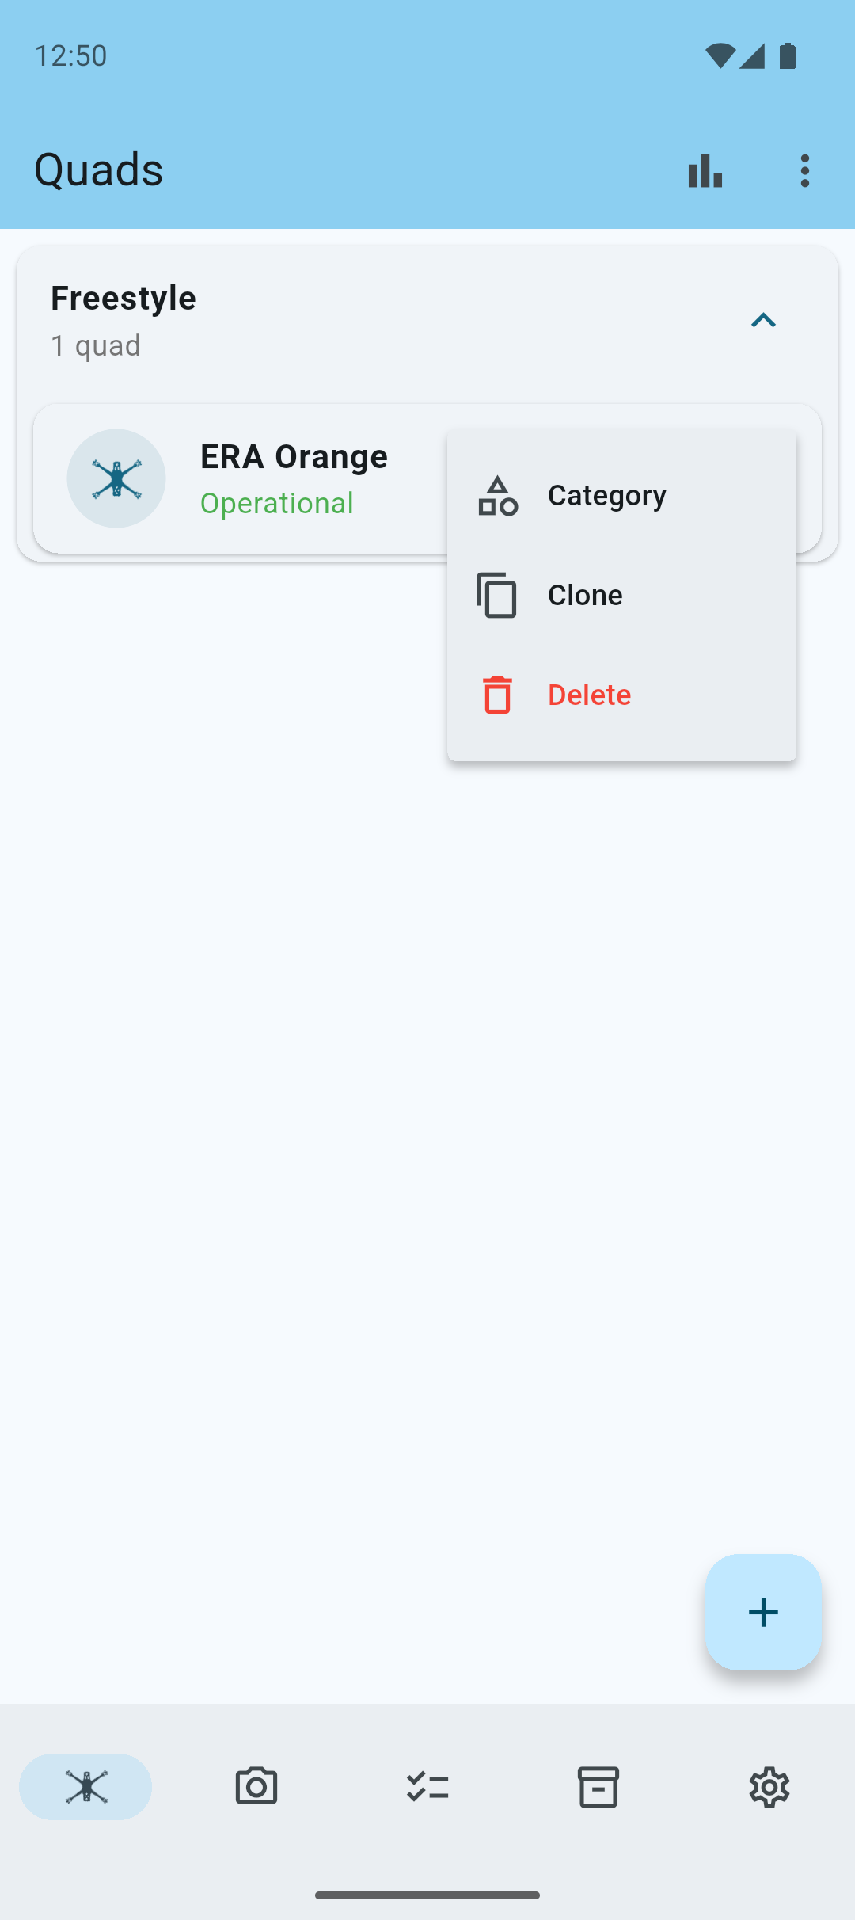Image resolution: width=855 pixels, height=1920 pixels.
Task: Click the red trash bin icon
Action: [x=497, y=695]
